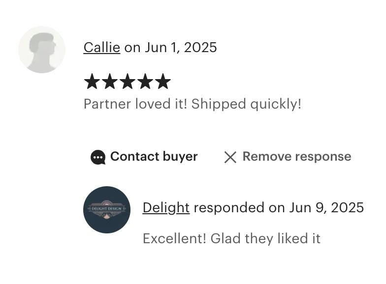Click the X icon beside Remove response
The image size is (386, 284).
pyautogui.click(x=230, y=157)
